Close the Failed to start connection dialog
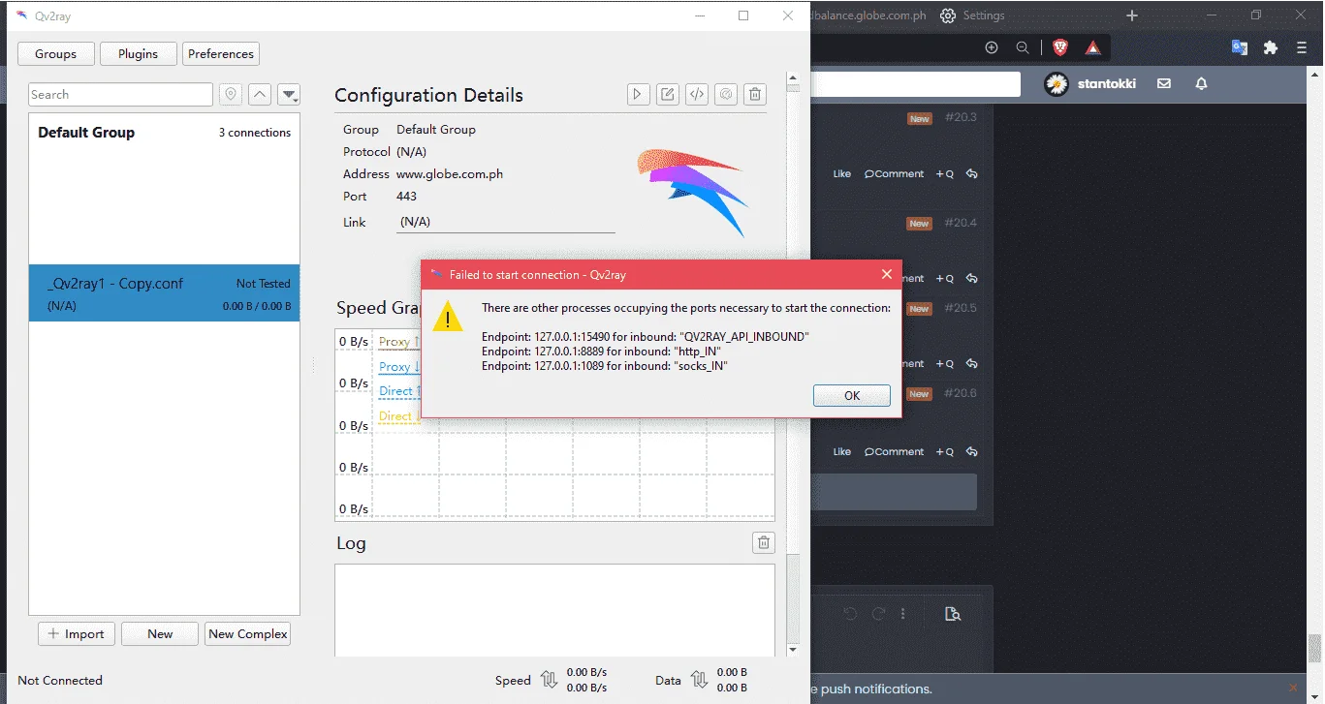The image size is (1325, 704). click(886, 275)
